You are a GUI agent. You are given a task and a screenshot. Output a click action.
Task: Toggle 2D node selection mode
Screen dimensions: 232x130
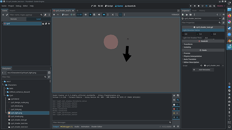73,15
